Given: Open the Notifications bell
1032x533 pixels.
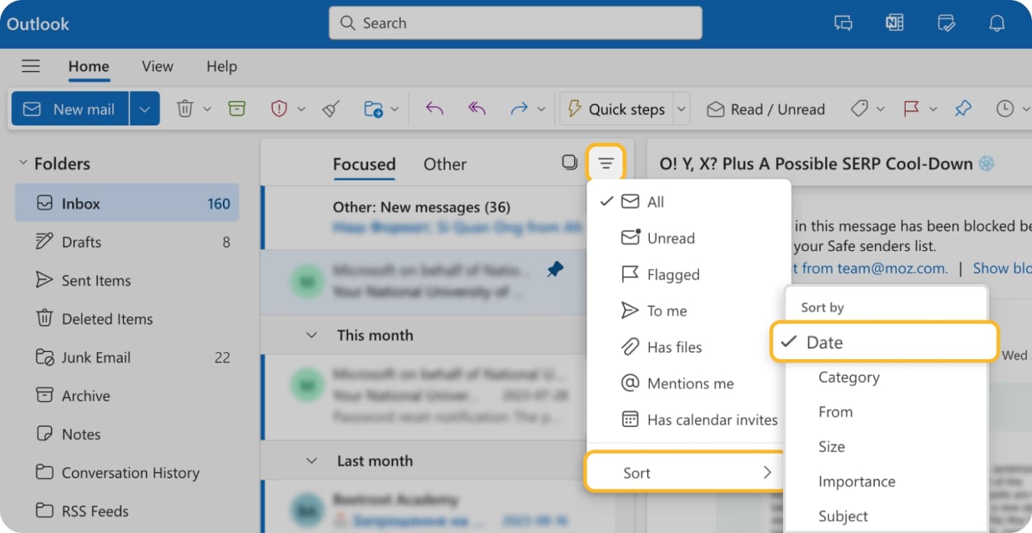Looking at the screenshot, I should [x=996, y=22].
